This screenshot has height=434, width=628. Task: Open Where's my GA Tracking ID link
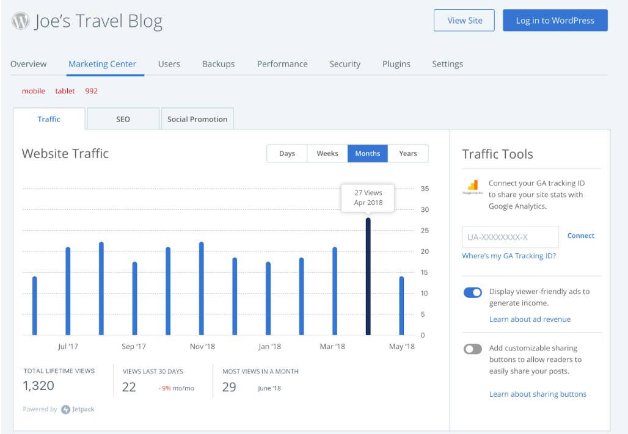509,256
